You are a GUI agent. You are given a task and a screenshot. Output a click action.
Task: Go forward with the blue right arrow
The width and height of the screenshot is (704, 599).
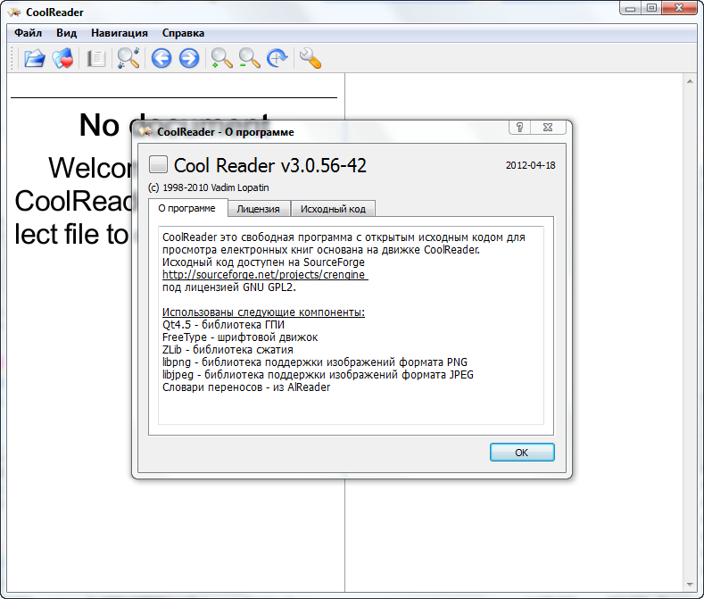189,58
